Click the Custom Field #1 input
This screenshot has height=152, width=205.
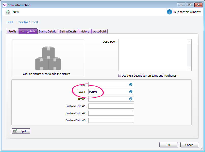tap(111, 106)
